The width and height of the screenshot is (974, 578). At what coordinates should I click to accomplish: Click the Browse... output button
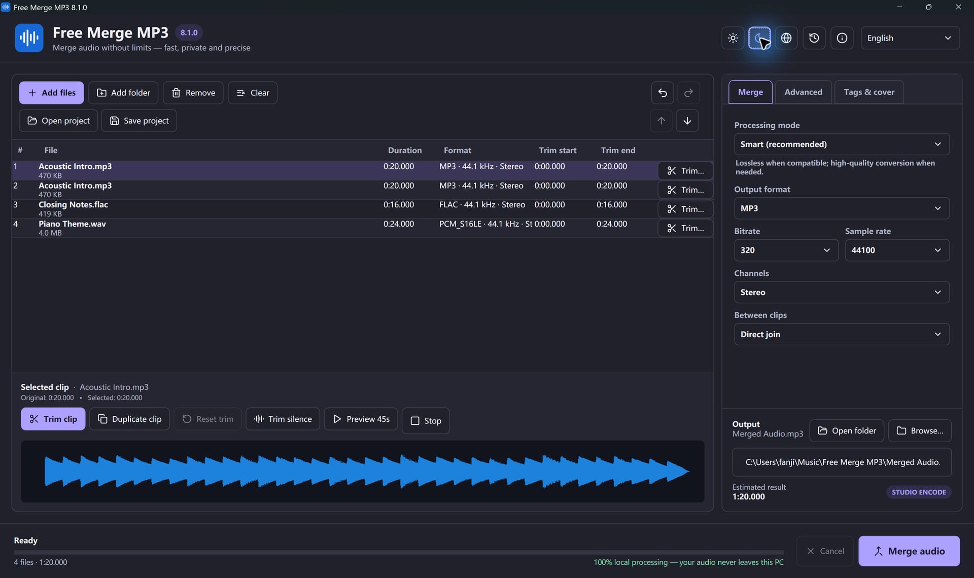click(x=920, y=430)
